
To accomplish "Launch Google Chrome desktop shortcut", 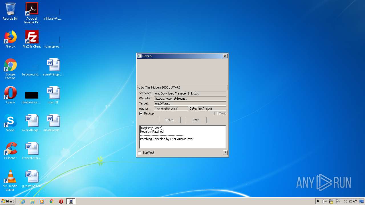I will pos(10,69).
